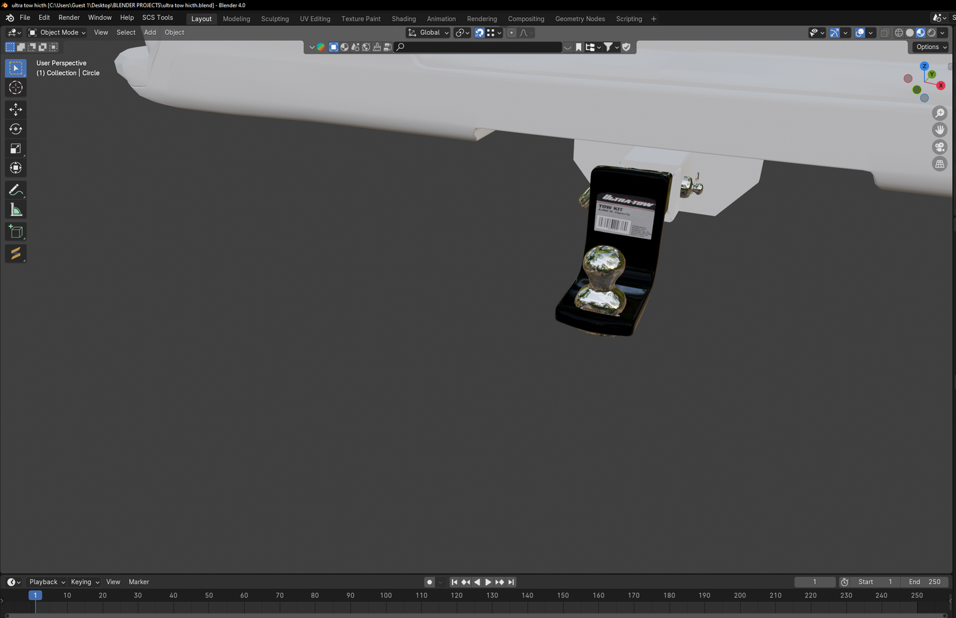Image resolution: width=956 pixels, height=618 pixels.
Task: Toggle the snap magnet button
Action: (480, 32)
